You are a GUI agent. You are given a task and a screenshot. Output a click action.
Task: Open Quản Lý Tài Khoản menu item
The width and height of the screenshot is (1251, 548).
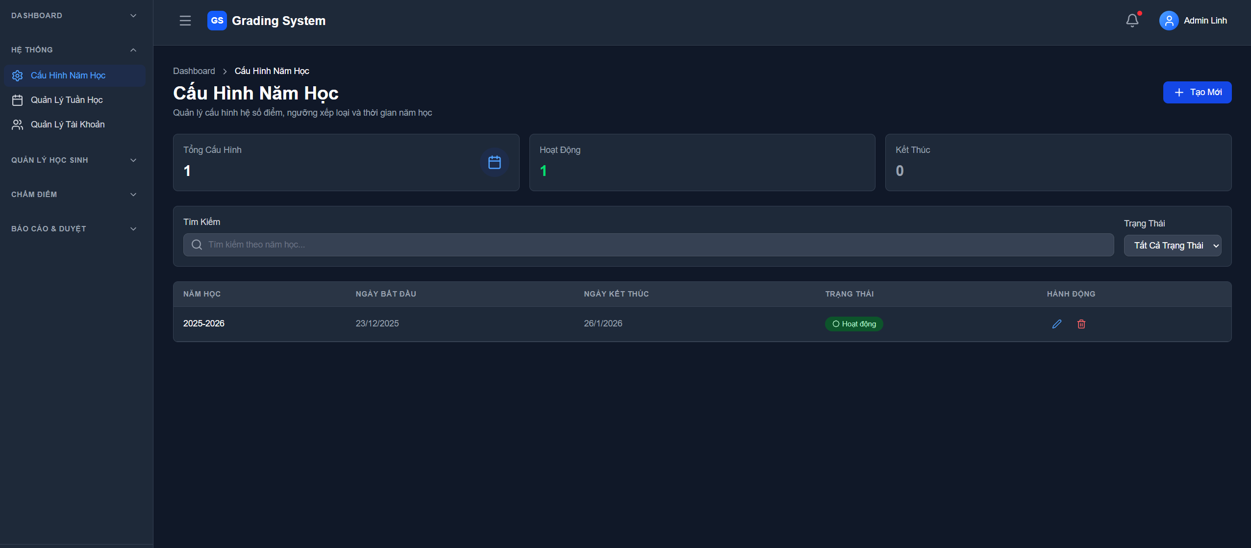(68, 125)
